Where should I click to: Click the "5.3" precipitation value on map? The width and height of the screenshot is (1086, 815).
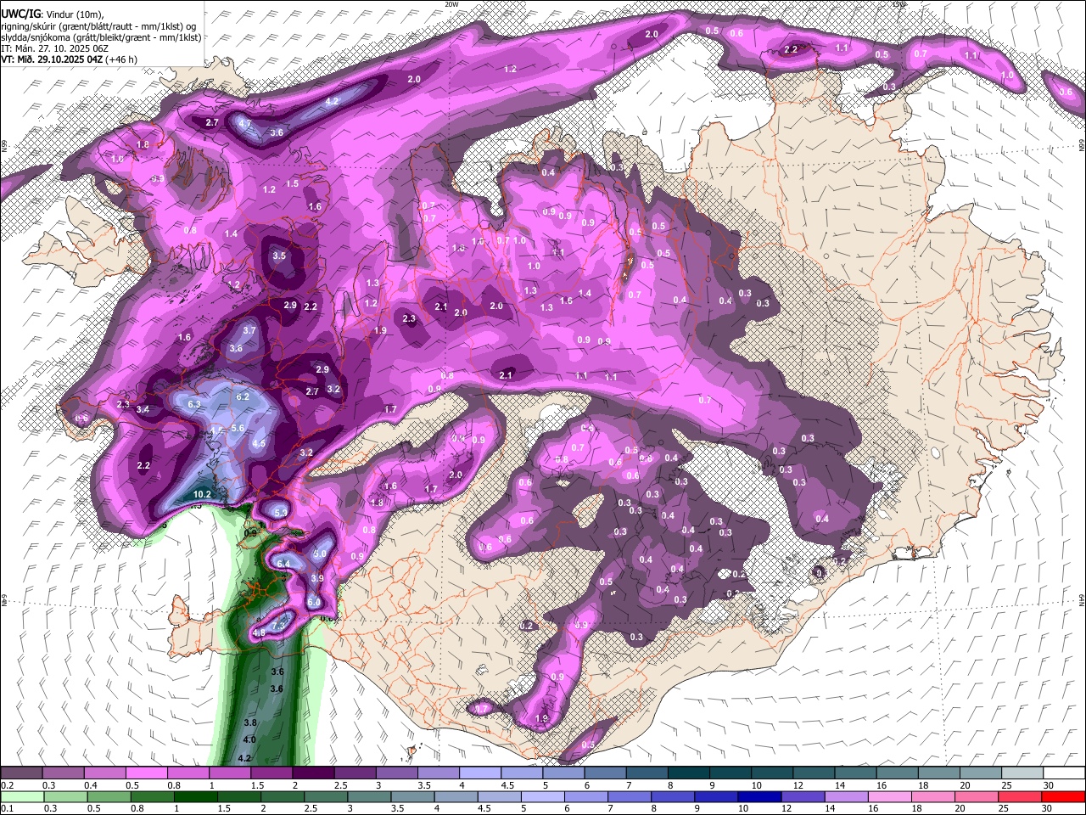282,512
